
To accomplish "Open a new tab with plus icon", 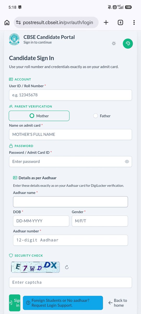I will [x=106, y=23].
